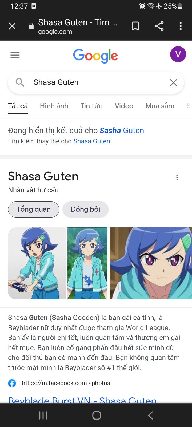
Task: Open the browser three-dot overflow menu
Action: point(181,26)
